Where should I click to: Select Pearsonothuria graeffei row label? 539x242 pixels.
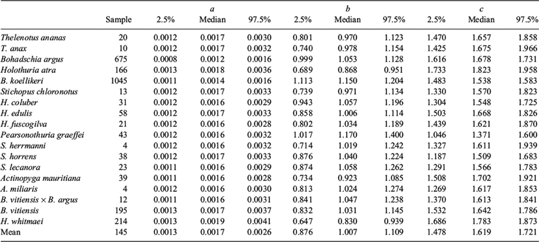pos(42,135)
